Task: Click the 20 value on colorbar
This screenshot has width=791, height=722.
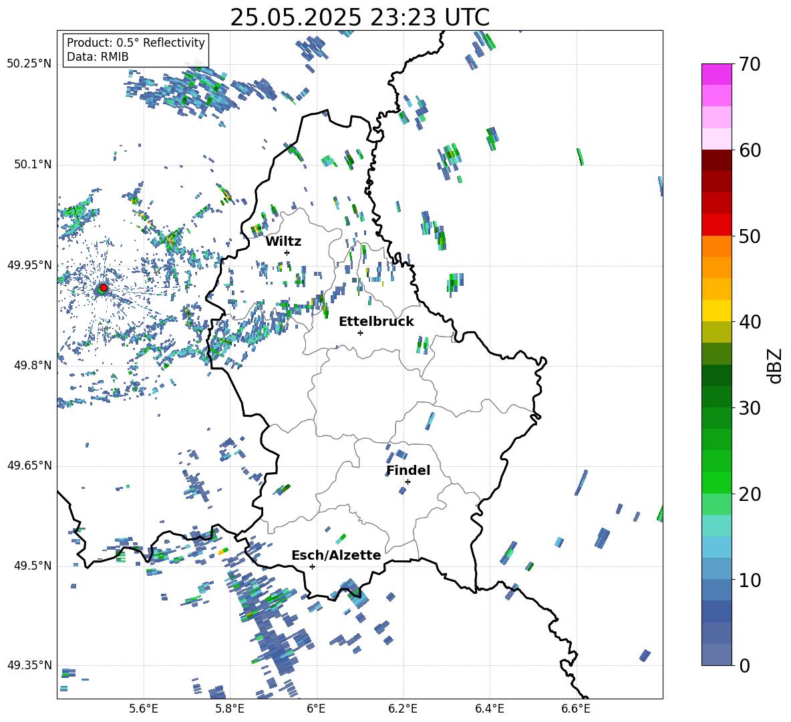Action: click(x=750, y=494)
